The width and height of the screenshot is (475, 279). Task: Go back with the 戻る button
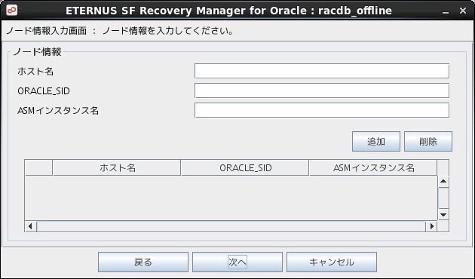pyautogui.click(x=143, y=262)
